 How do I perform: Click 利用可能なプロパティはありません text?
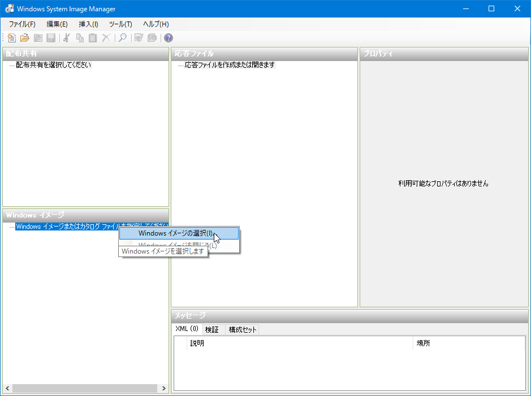pos(443,184)
